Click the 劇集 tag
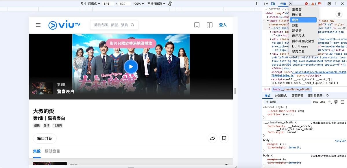The image size is (347, 168). 37,126
